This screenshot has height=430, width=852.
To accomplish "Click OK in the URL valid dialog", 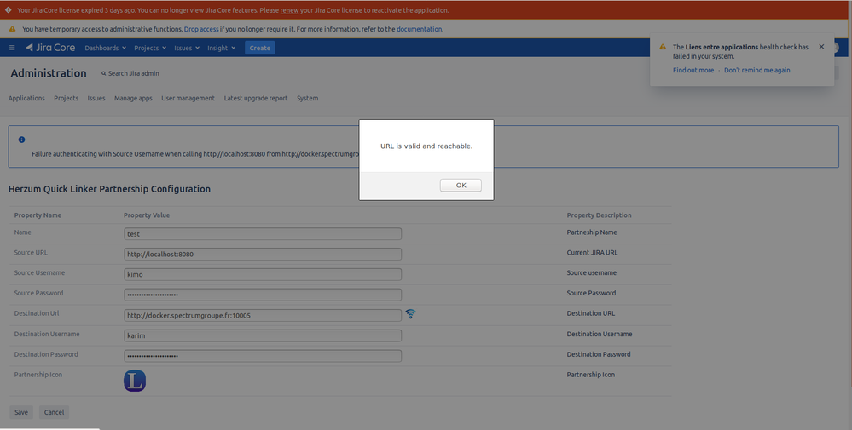I will coord(461,185).
